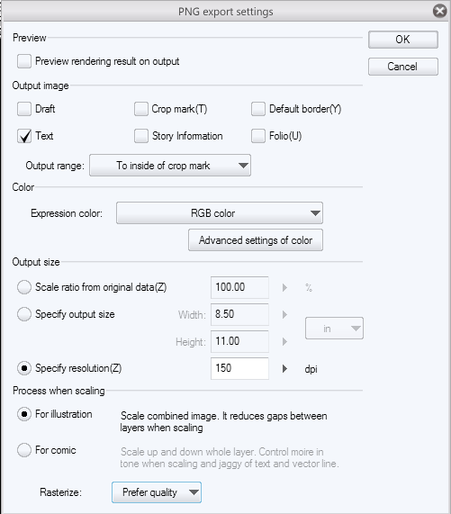Image resolution: width=451 pixels, height=514 pixels.
Task: Uncheck the Text checkbox
Action: [x=24, y=136]
